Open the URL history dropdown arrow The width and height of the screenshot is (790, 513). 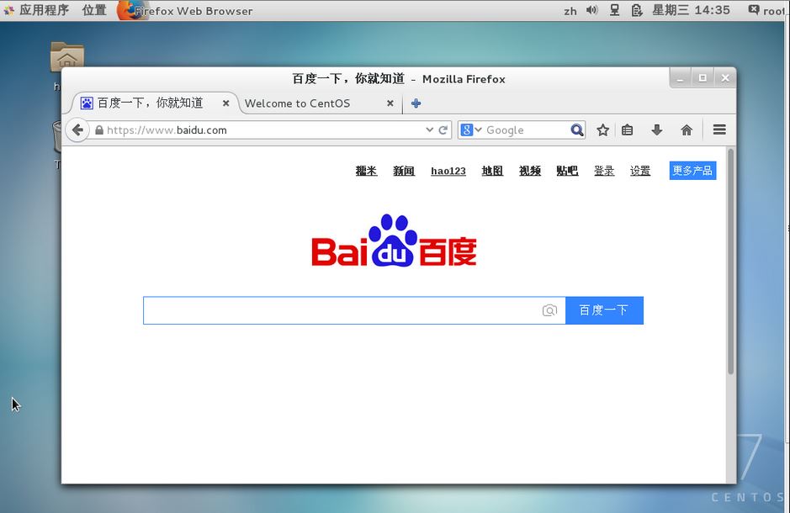point(429,130)
